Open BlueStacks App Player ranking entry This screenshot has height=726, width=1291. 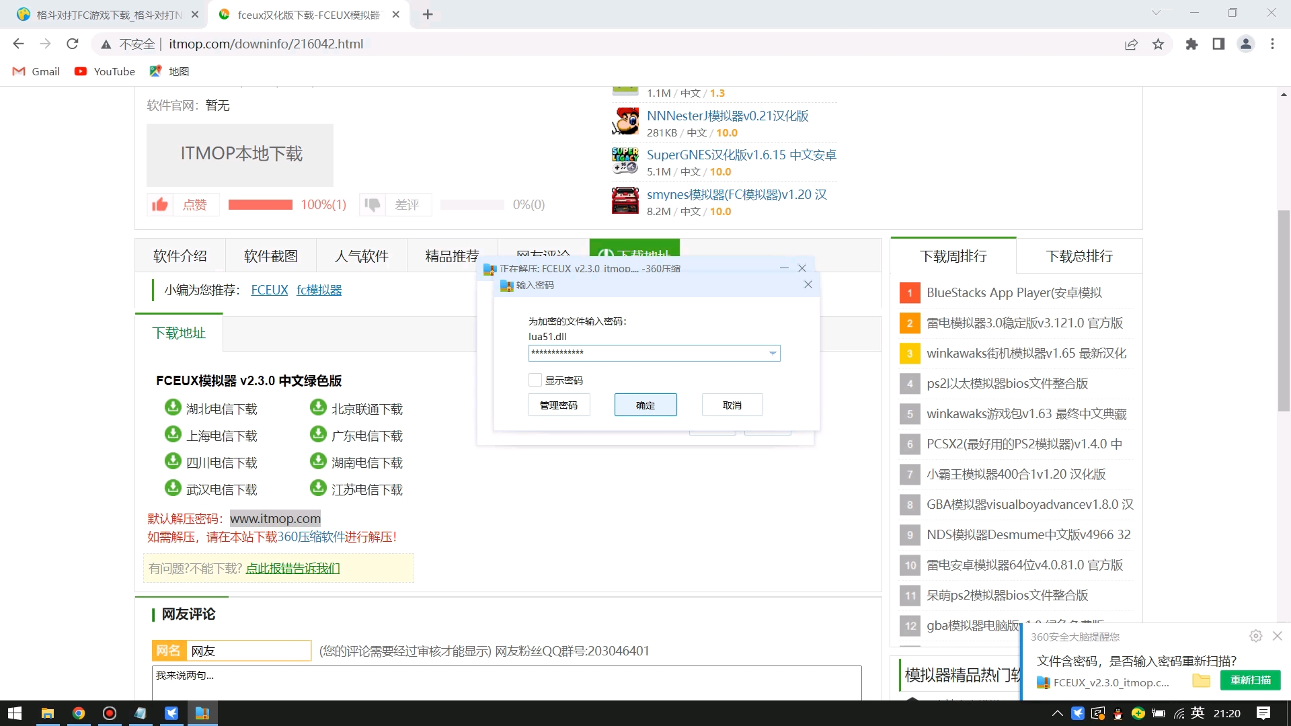tap(1014, 292)
